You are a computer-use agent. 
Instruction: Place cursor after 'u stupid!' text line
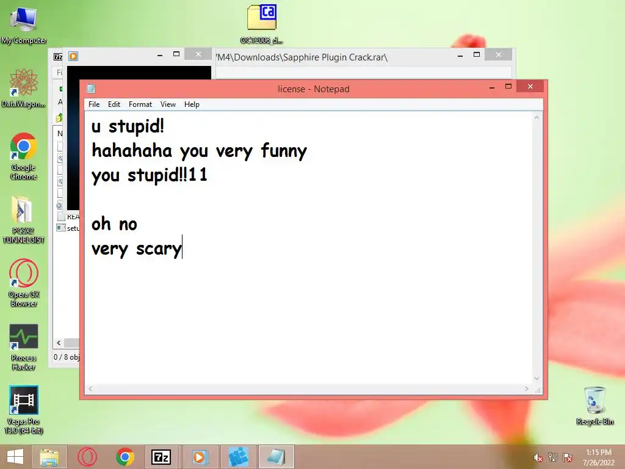tap(165, 127)
